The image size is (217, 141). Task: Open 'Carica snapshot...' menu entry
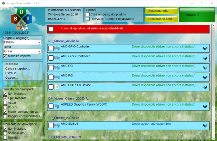click(x=18, y=69)
